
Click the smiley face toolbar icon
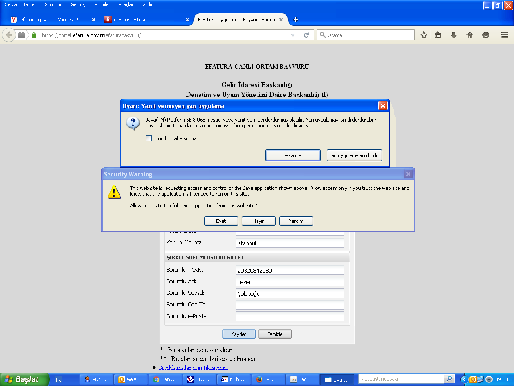coord(486,35)
